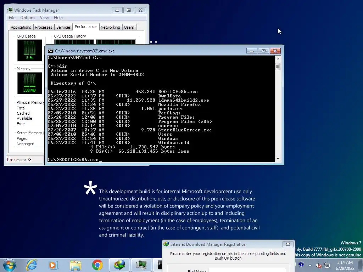Launch Google Chrome from the taskbar

pos(97,265)
